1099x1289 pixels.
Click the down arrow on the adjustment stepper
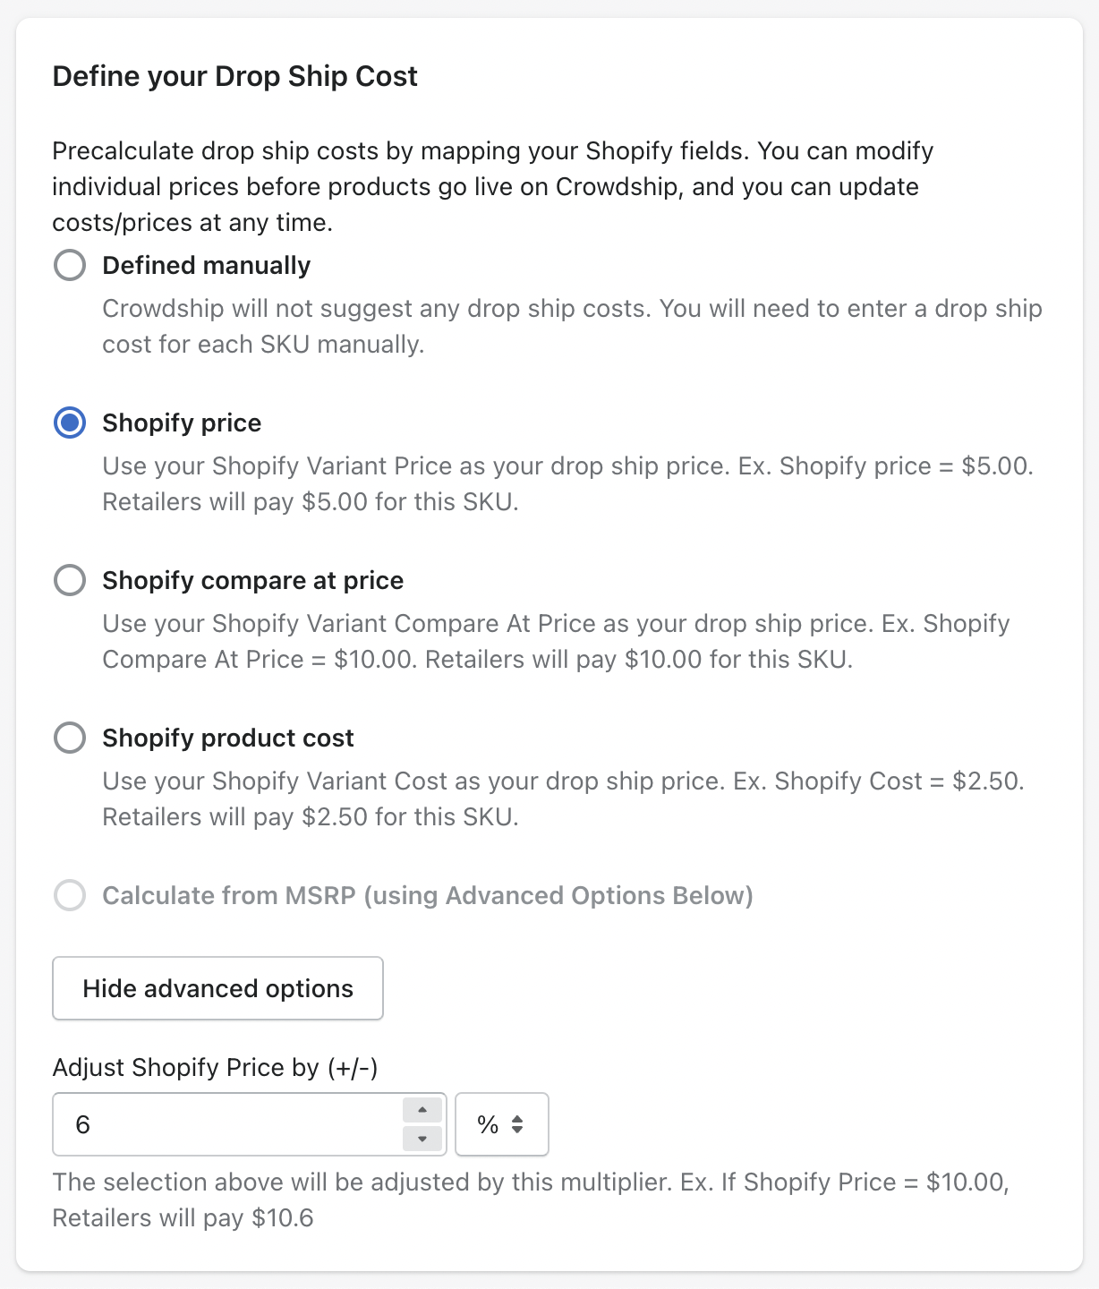pos(421,1139)
